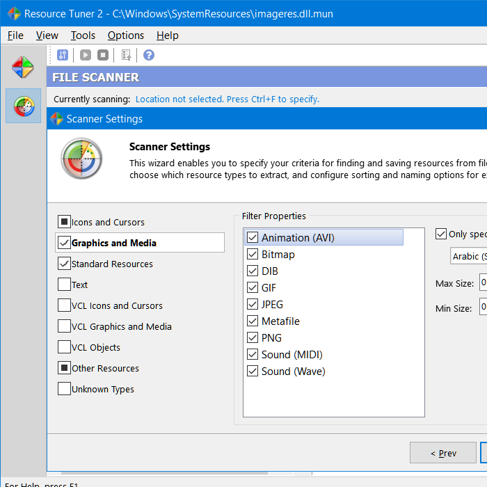Screen dimensions: 487x487
Task: Stop scanning with the stop toolbar button
Action: (x=103, y=55)
